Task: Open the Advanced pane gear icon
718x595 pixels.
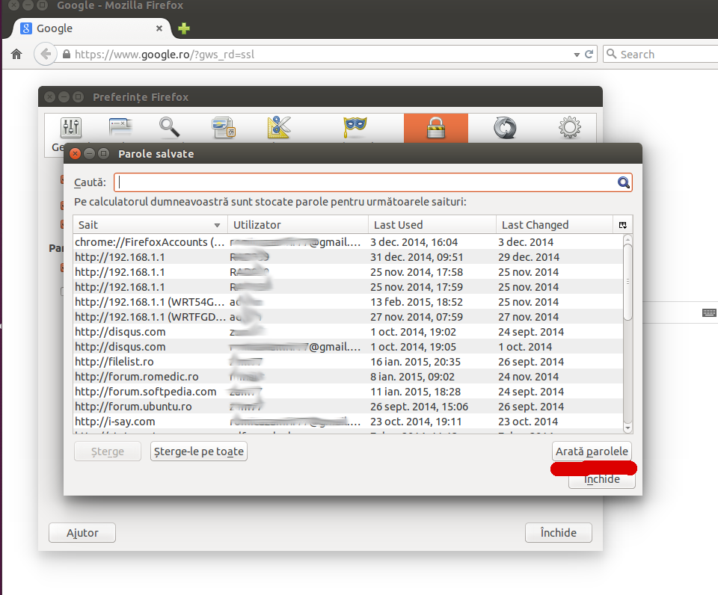Action: (x=570, y=128)
